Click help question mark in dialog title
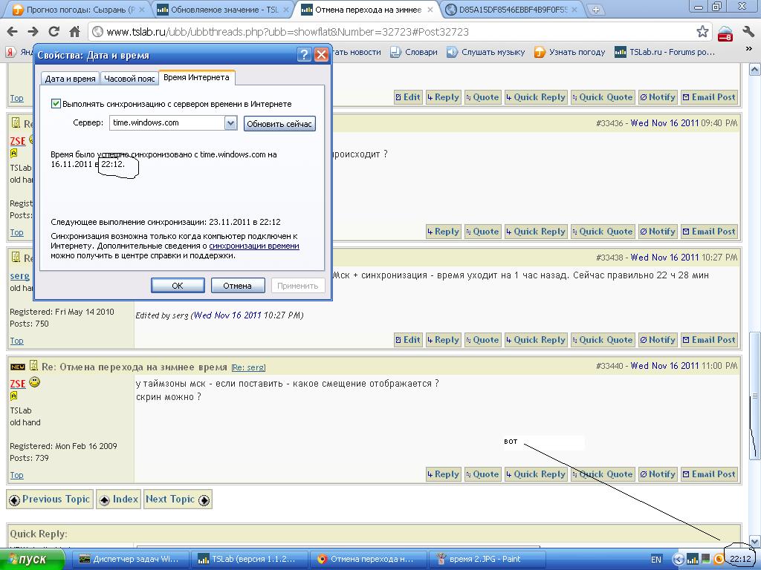The width and height of the screenshot is (761, 570). (x=304, y=54)
